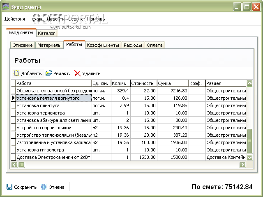The image size is (263, 197).
Task: Select row Обшивка стен вагонкой
Action: 129,91
